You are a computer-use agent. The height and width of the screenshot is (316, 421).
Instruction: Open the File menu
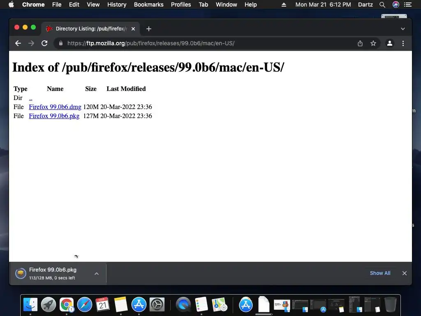click(57, 5)
